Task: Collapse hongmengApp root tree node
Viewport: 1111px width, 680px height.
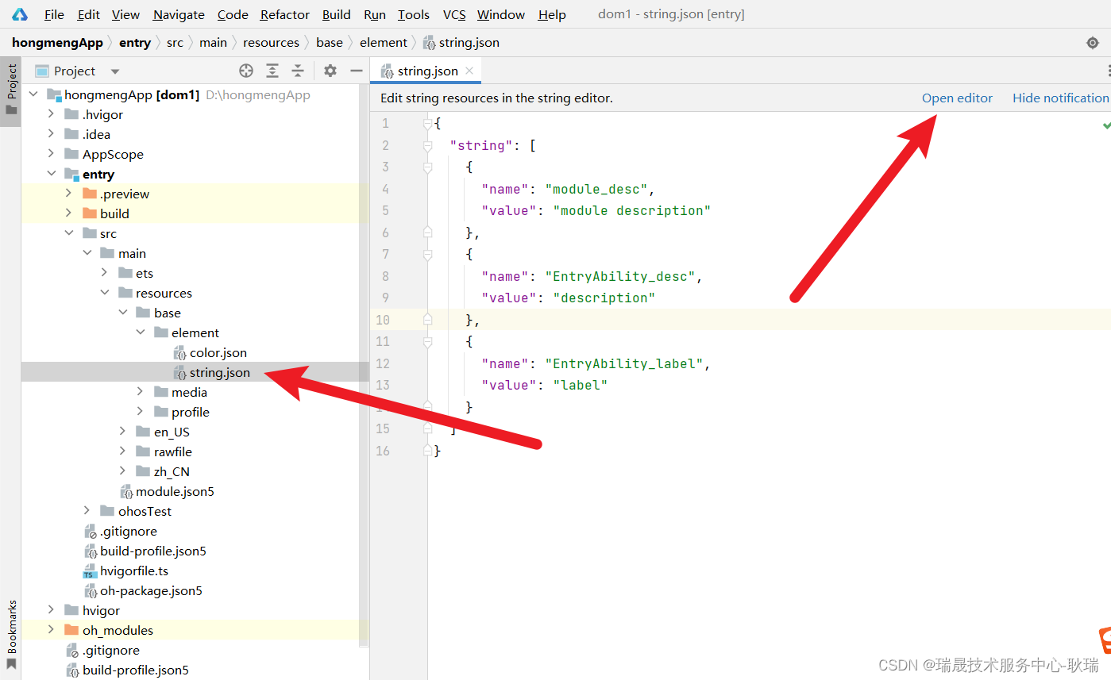Action: 33,94
